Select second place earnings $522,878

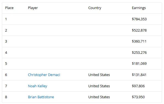coord(139,30)
